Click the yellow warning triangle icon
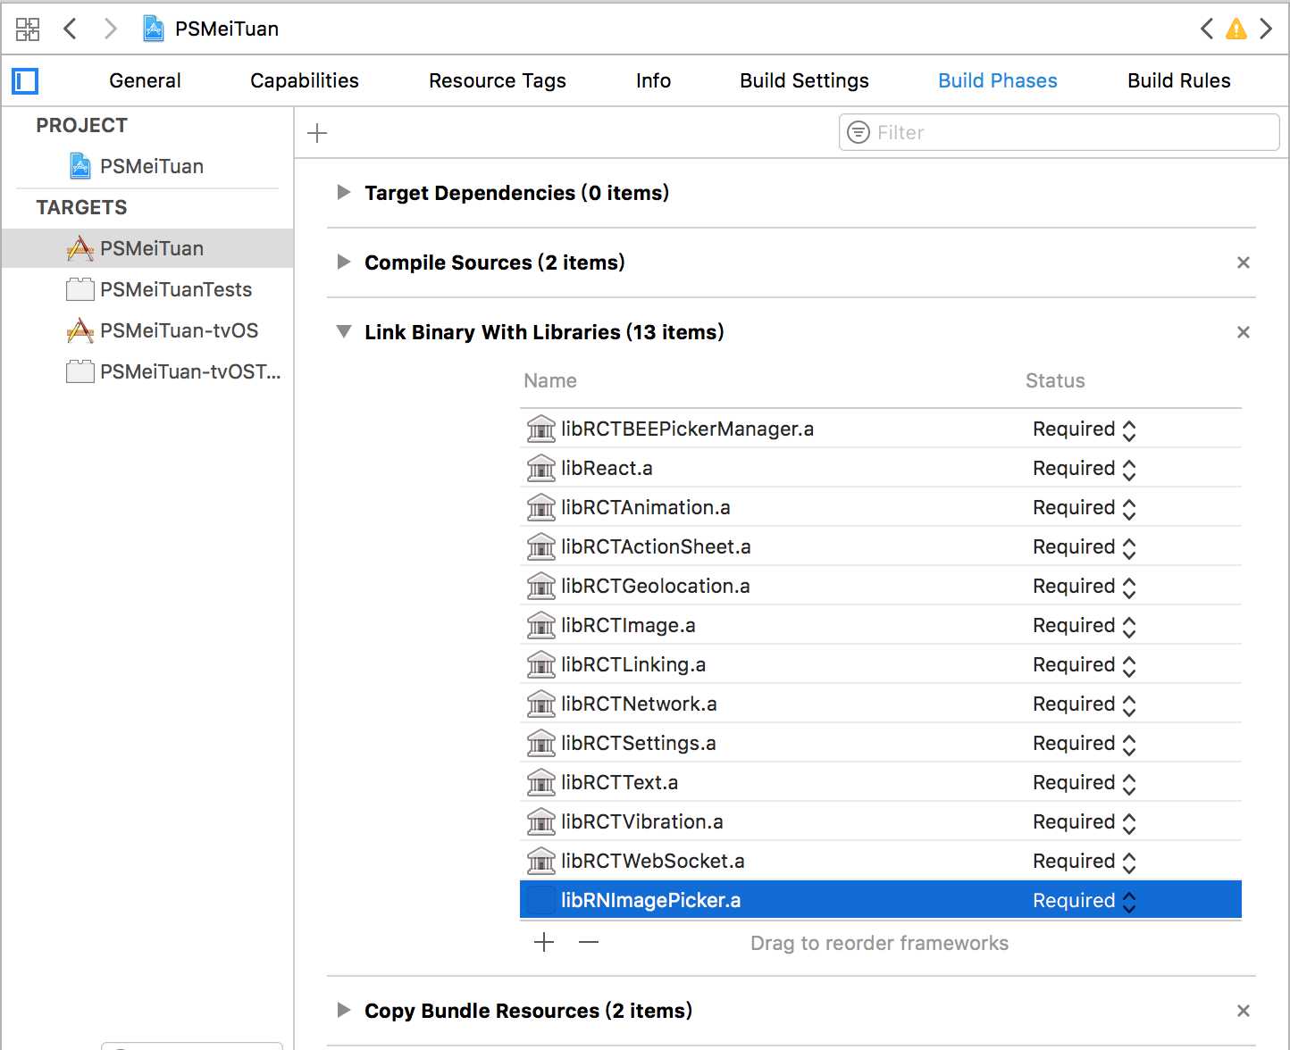The height and width of the screenshot is (1050, 1290). pos(1236,29)
